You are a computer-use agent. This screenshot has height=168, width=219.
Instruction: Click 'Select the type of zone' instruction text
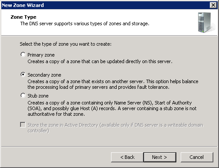pyautogui.click(x=66, y=44)
